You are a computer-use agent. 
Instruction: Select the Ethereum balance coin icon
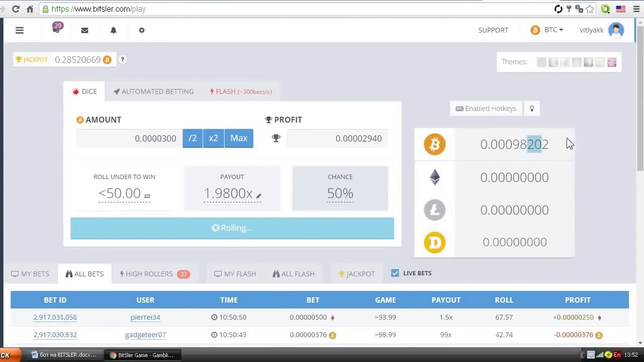(x=435, y=177)
